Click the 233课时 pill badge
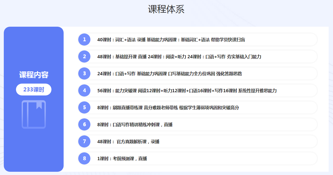This screenshot has width=333, height=175. 34,90
